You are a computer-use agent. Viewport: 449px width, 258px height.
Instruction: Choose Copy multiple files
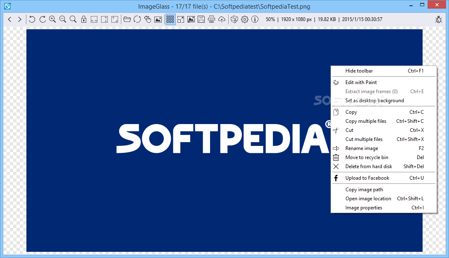[384, 121]
